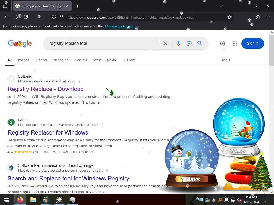Open the muted volume tray icon

click(239, 200)
